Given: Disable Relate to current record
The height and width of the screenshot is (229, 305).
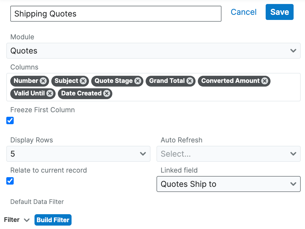Looking at the screenshot, I should [10, 181].
